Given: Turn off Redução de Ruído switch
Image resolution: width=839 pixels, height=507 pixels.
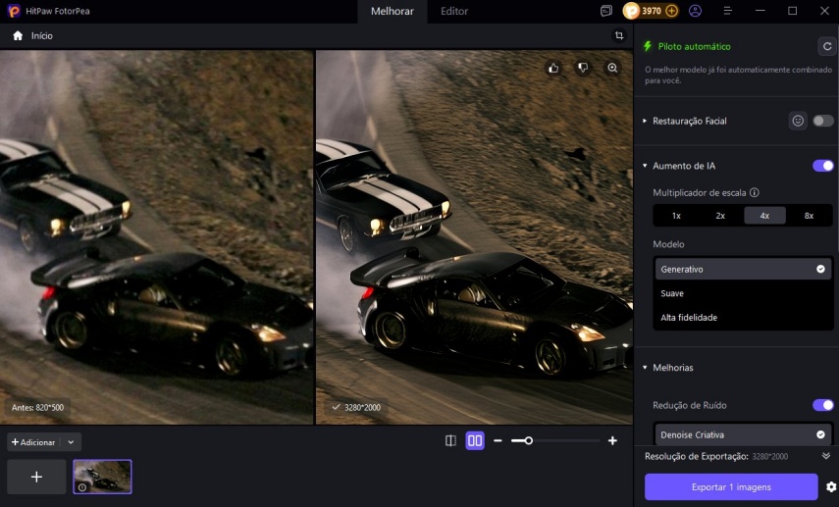Looking at the screenshot, I should tap(822, 405).
